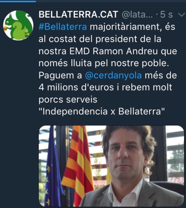Viewport: 186px width, 208px height.
Task: Open the tweet via its 5 s timestamp
Action: click(166, 14)
